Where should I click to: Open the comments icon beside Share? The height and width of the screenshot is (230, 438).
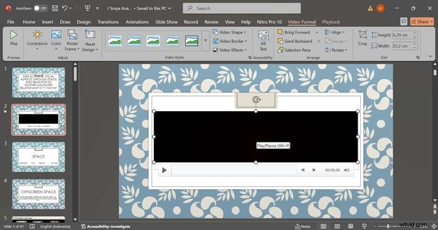coord(404,21)
